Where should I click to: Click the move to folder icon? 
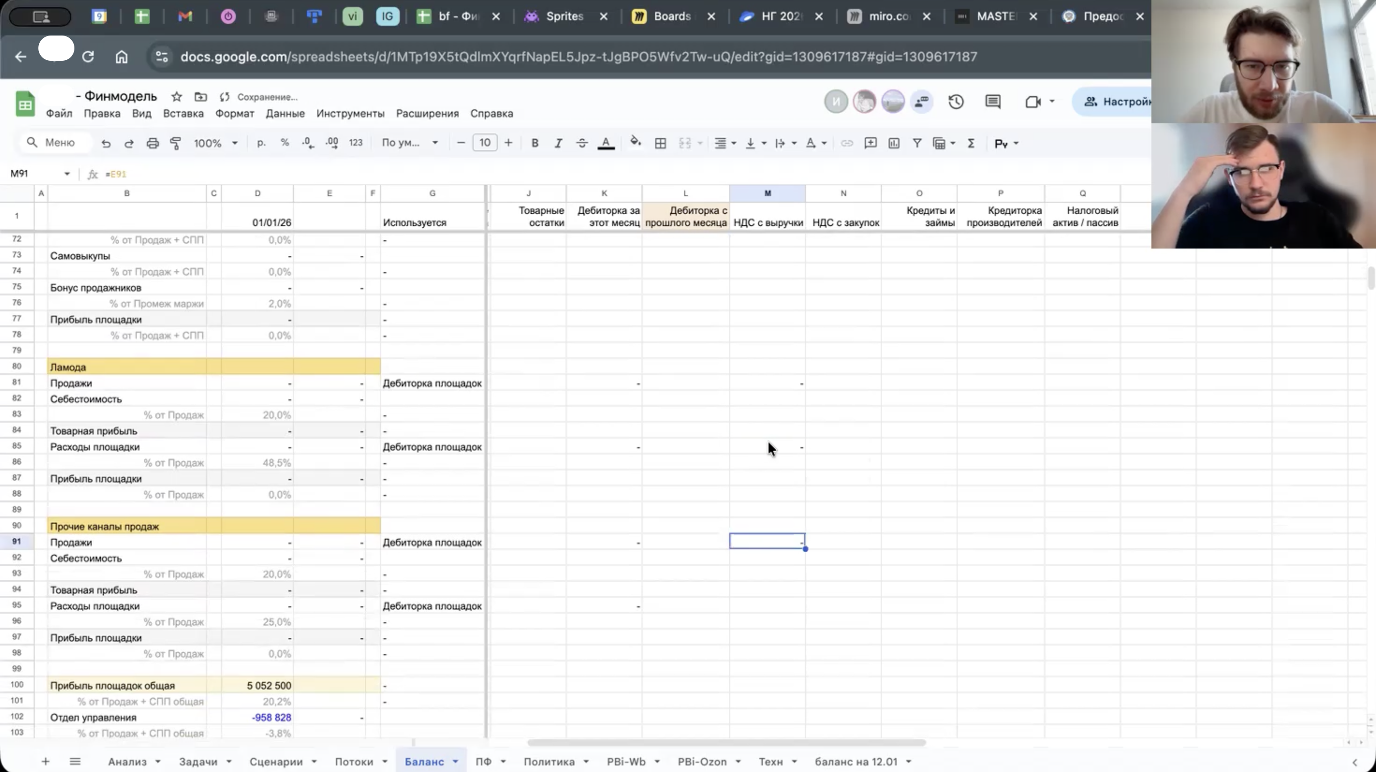click(200, 97)
